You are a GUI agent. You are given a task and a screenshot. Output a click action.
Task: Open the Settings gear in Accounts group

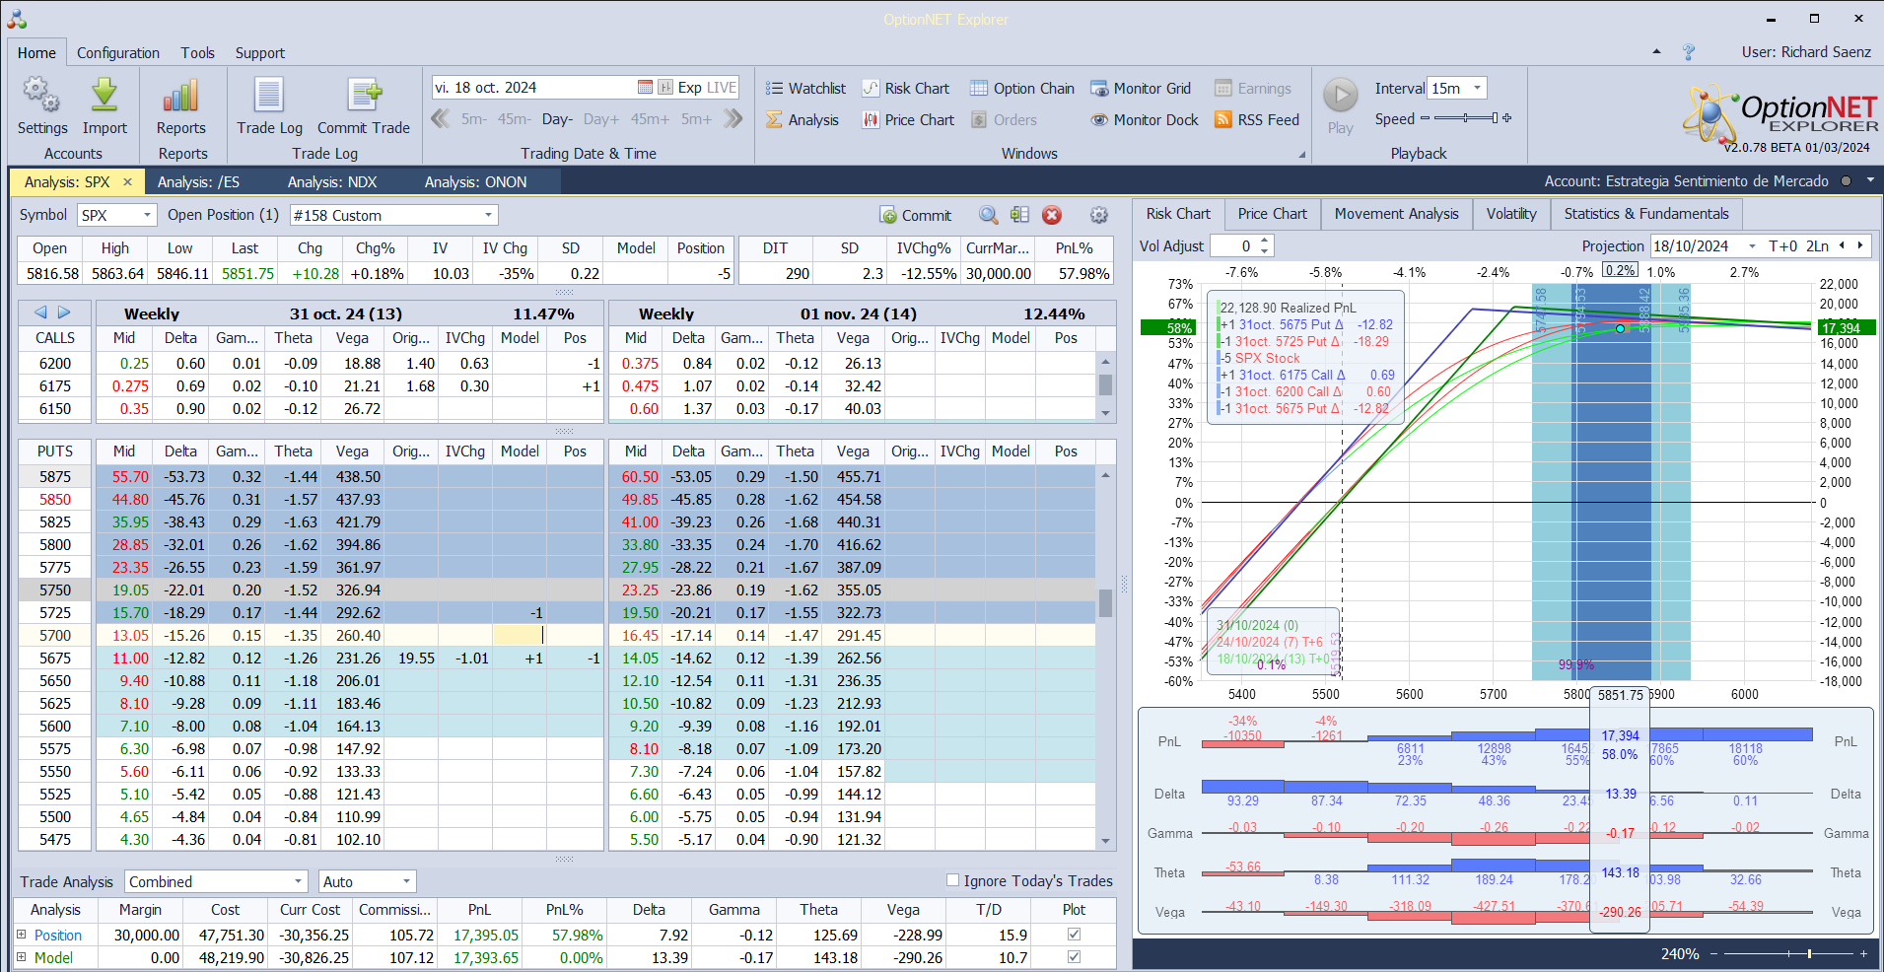tap(41, 96)
